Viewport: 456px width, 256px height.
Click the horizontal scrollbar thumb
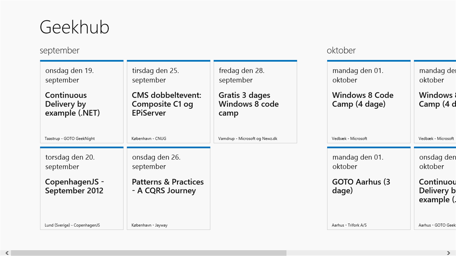tap(149, 253)
